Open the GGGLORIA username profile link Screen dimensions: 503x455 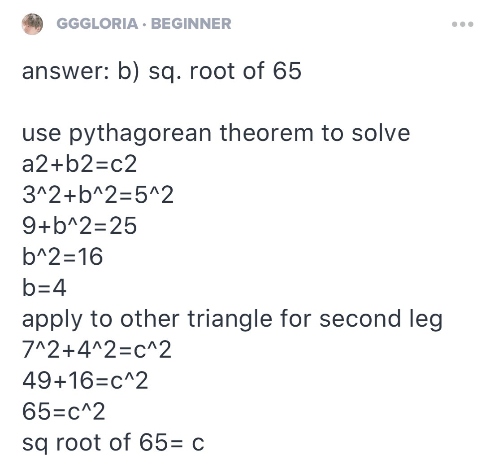[x=97, y=23]
